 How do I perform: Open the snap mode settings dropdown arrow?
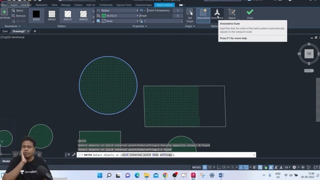[x=214, y=167]
